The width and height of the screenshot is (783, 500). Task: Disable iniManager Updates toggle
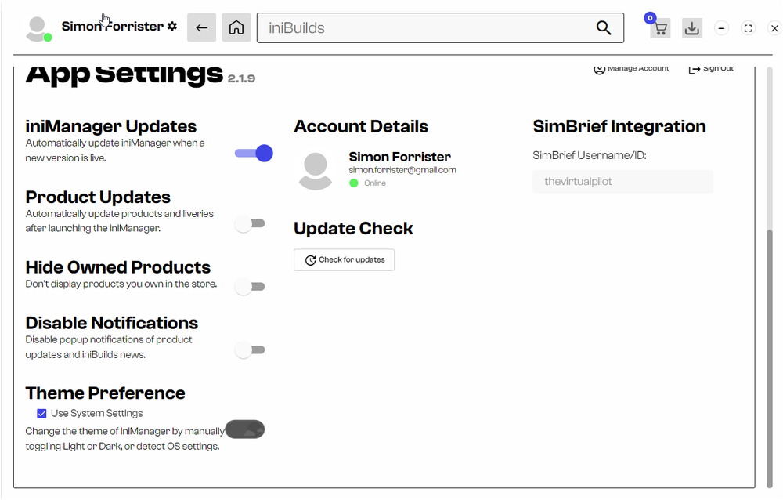253,154
